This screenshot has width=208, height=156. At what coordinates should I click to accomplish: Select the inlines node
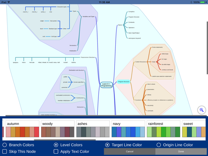(x=149, y=95)
